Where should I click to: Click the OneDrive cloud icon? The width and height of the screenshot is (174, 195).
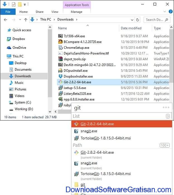click(x=9, y=48)
